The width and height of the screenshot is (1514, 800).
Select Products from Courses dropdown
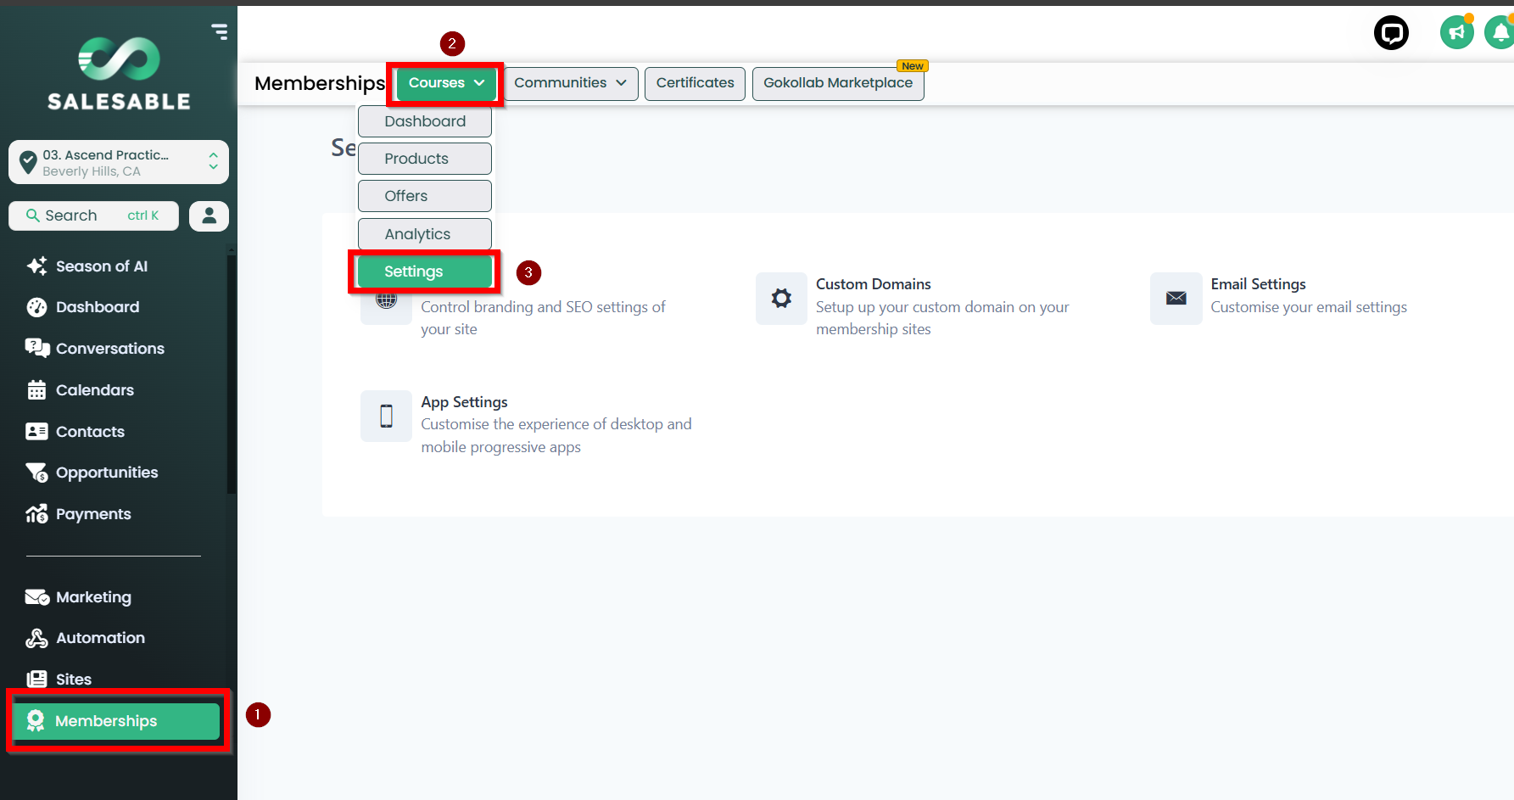(425, 159)
